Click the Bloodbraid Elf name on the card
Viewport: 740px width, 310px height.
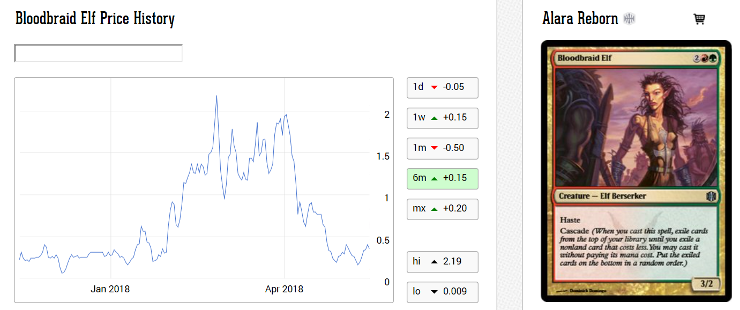pos(584,58)
